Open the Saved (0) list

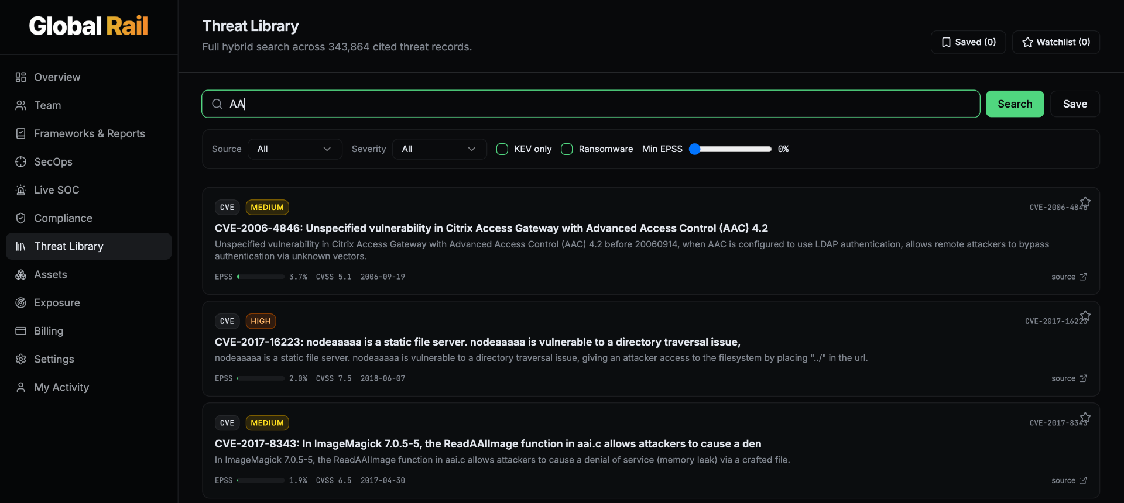click(968, 42)
